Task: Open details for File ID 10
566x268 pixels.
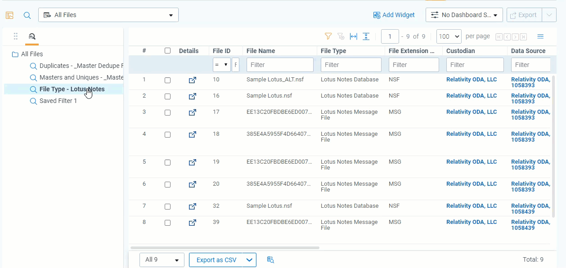Action: coord(192,80)
